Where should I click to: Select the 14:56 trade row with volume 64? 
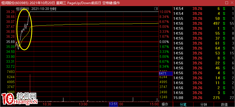204,48
